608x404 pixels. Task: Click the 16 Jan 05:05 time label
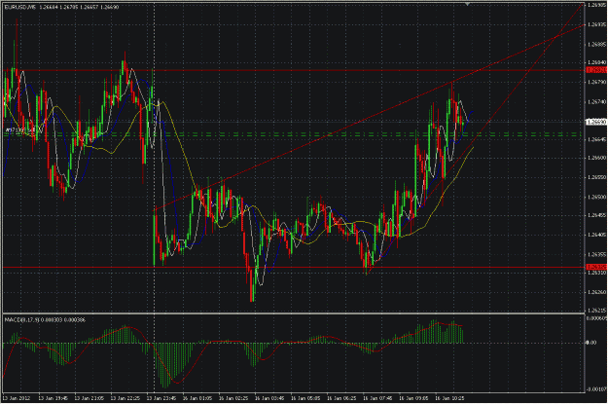305,398
